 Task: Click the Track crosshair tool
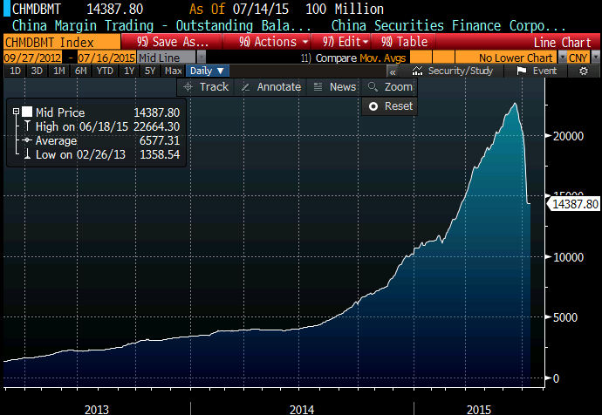[x=205, y=86]
